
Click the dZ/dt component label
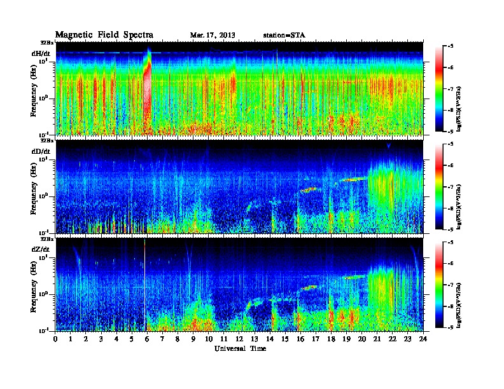[41, 249]
